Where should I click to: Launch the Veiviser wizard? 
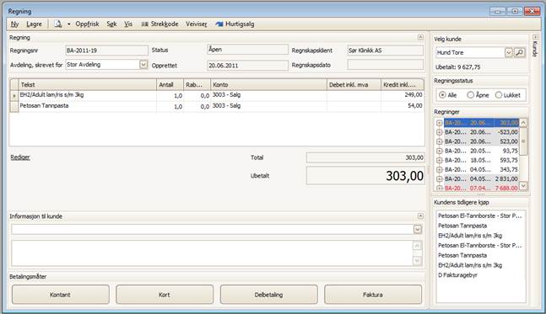tap(196, 24)
